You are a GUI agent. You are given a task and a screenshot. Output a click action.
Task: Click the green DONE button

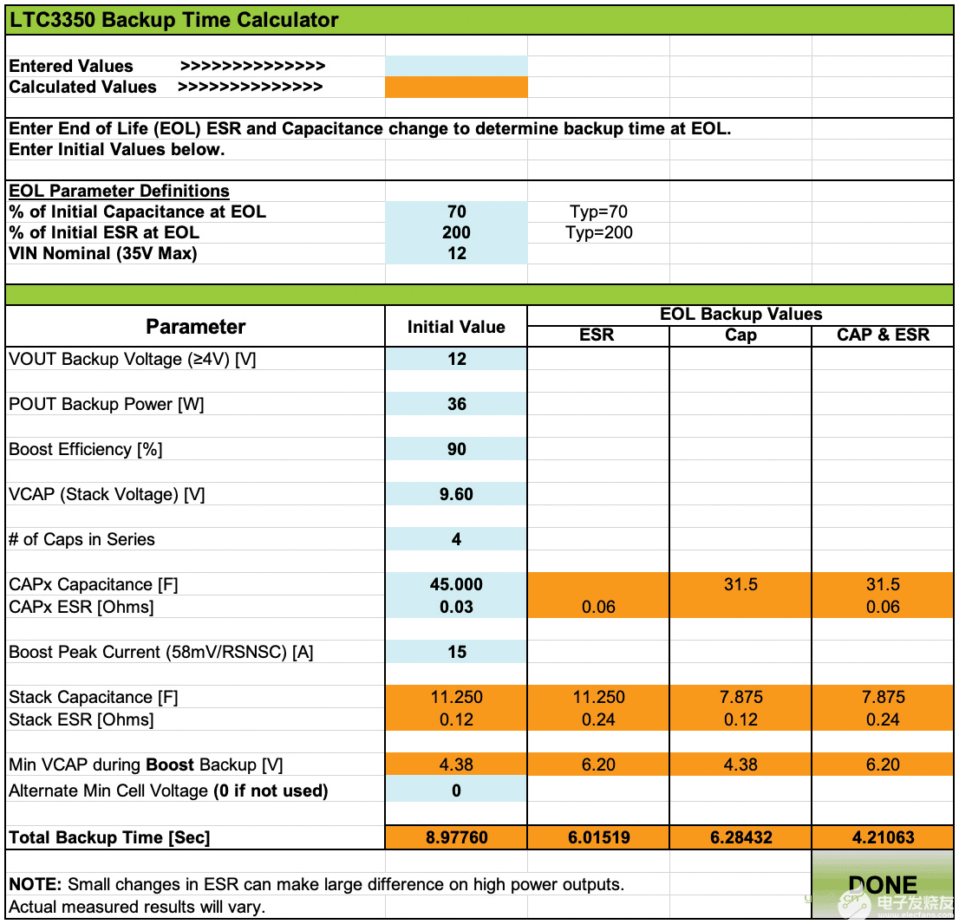[883, 884]
